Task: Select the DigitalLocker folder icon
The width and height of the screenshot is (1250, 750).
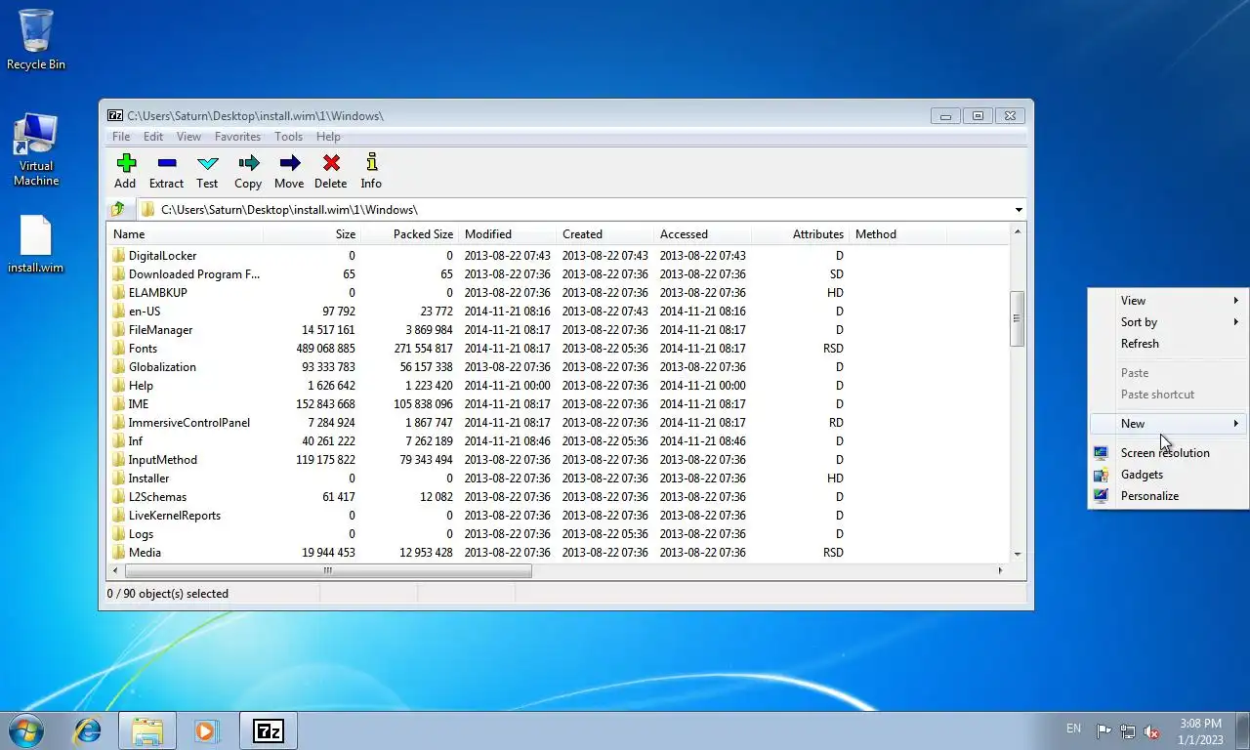Action: tap(118, 256)
